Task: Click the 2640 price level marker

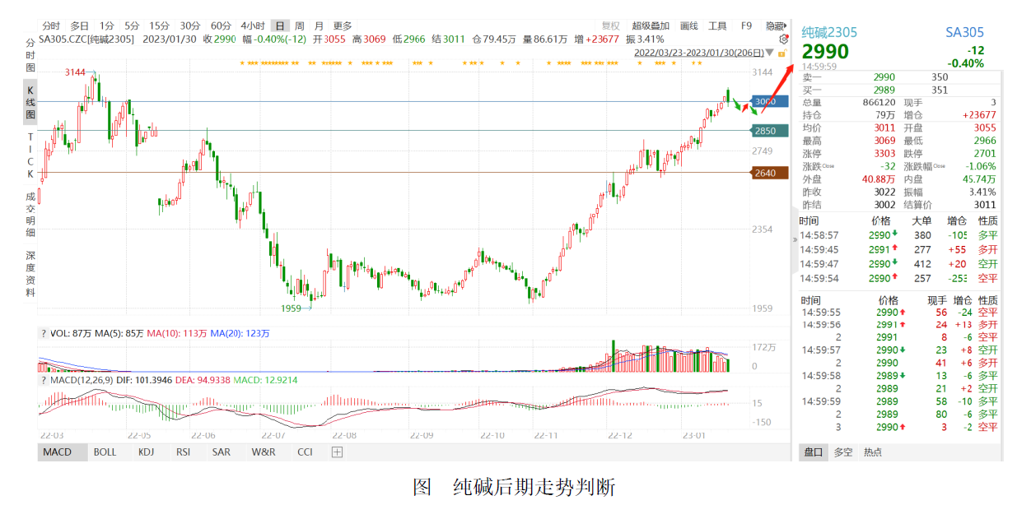Action: point(769,173)
